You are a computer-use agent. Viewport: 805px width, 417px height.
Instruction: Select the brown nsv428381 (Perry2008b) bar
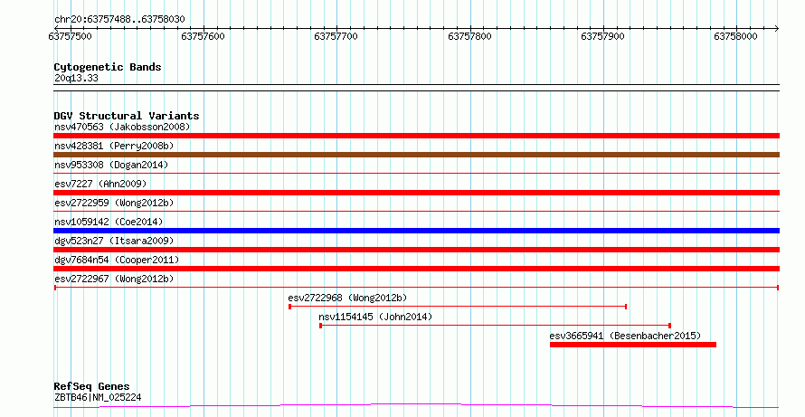click(416, 155)
